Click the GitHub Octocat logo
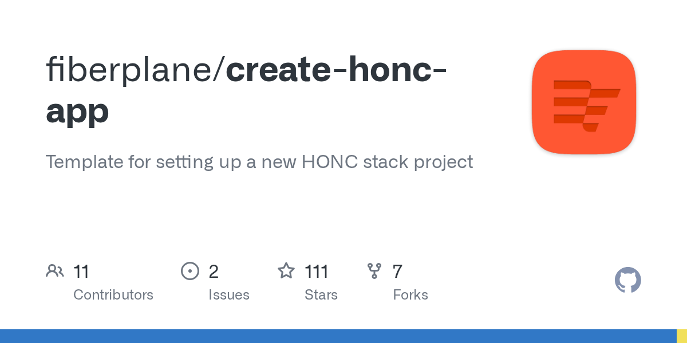 click(627, 281)
